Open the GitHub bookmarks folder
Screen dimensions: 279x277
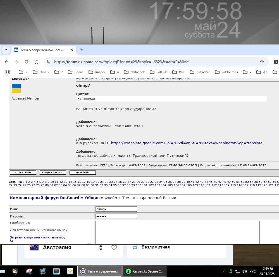point(159,72)
